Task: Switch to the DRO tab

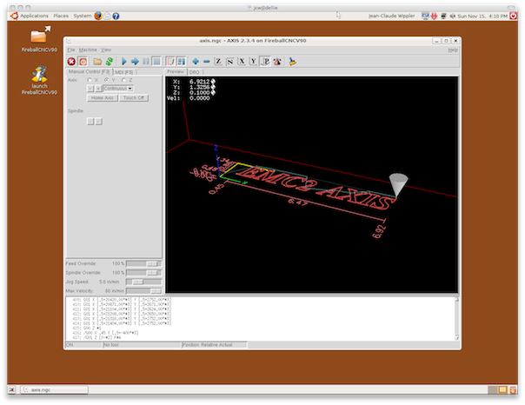Action: 195,72
